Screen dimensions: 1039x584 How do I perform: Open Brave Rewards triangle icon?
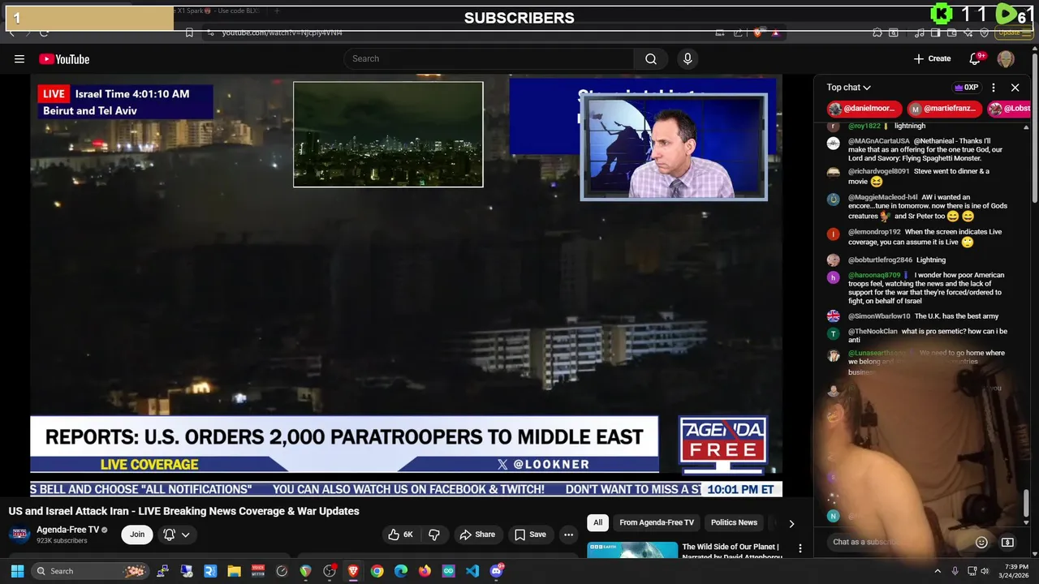click(775, 32)
